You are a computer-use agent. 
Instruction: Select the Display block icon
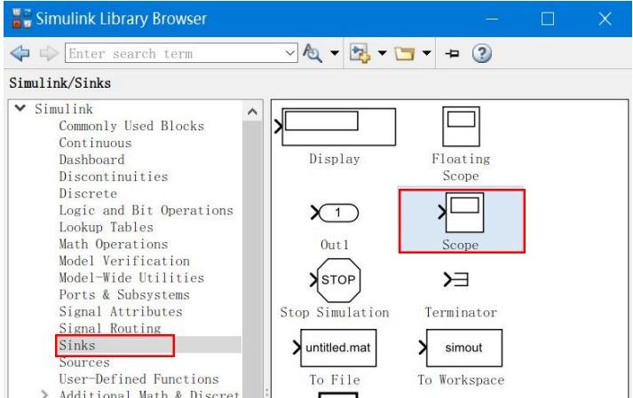[x=335, y=127]
